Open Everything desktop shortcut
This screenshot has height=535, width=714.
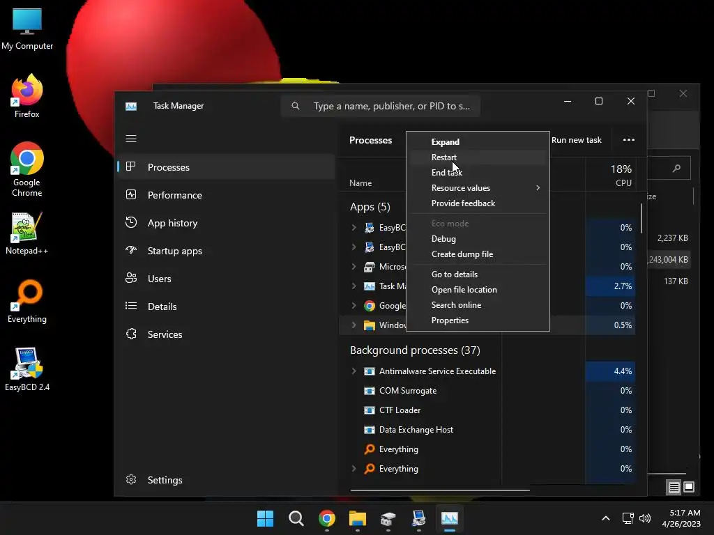27,301
